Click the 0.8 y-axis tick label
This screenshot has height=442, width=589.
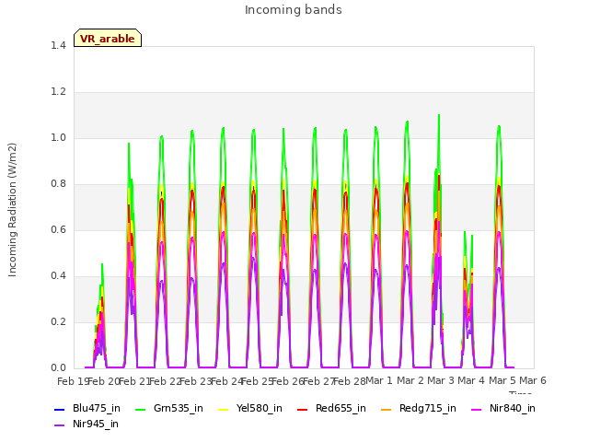pos(58,184)
